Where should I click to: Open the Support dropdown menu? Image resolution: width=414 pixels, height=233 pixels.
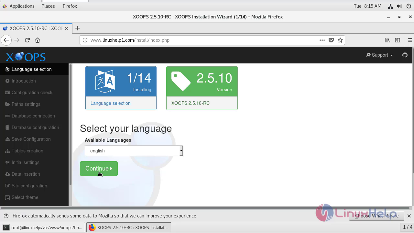click(379, 55)
